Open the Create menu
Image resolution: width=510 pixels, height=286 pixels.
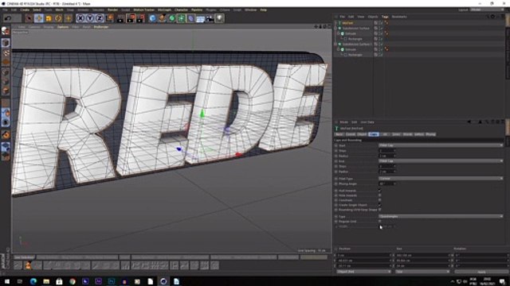(x=25, y=10)
